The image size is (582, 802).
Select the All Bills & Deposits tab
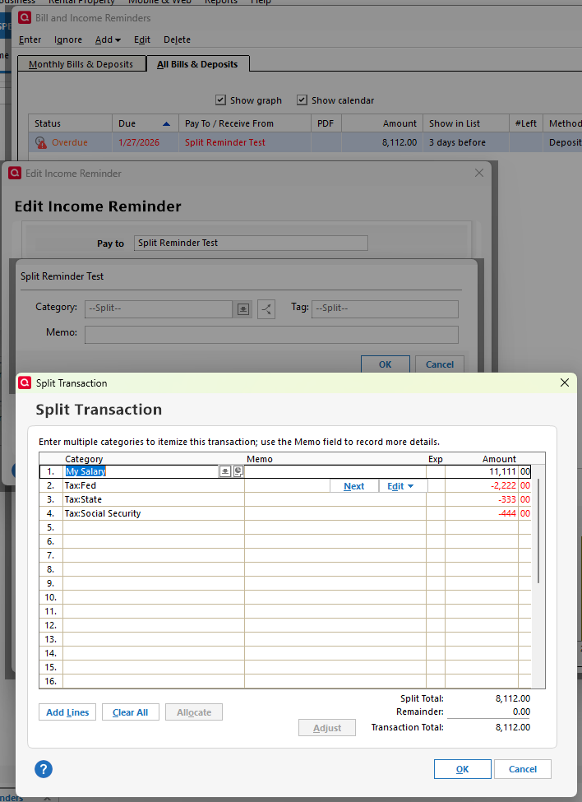(x=198, y=64)
